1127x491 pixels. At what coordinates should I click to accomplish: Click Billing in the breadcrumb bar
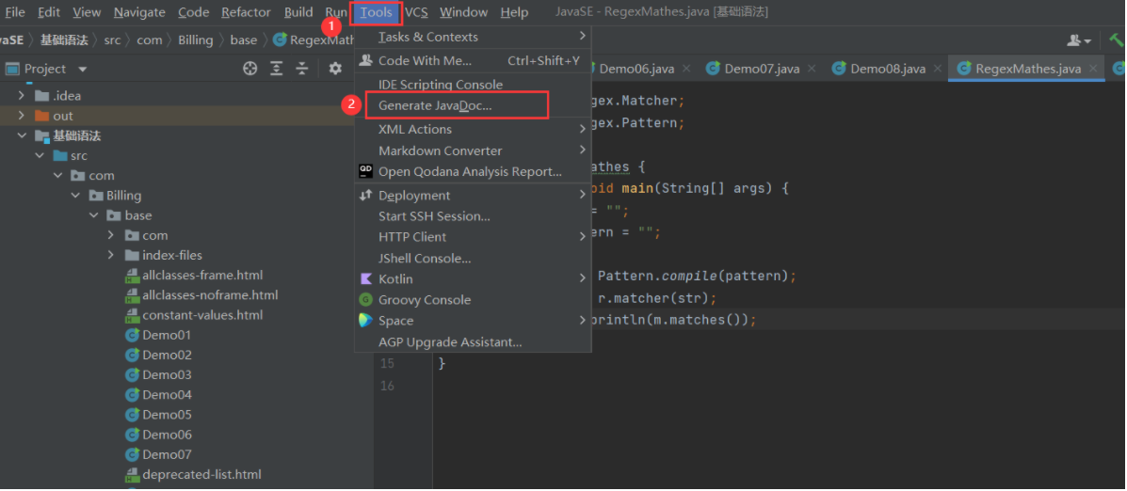tap(196, 40)
